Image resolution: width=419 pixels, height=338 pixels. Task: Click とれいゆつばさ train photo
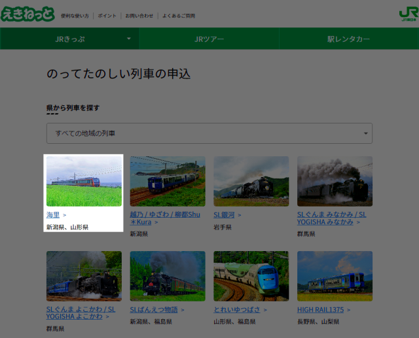(251, 276)
